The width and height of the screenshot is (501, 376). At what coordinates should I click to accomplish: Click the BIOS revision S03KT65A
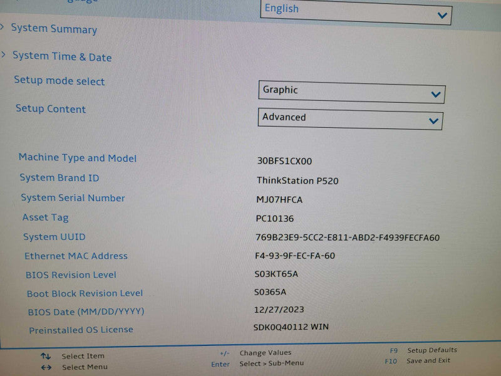click(276, 274)
